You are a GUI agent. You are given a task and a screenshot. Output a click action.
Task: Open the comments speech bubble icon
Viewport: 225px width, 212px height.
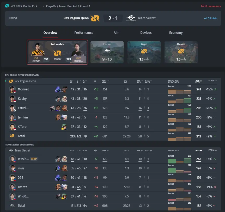203,6
